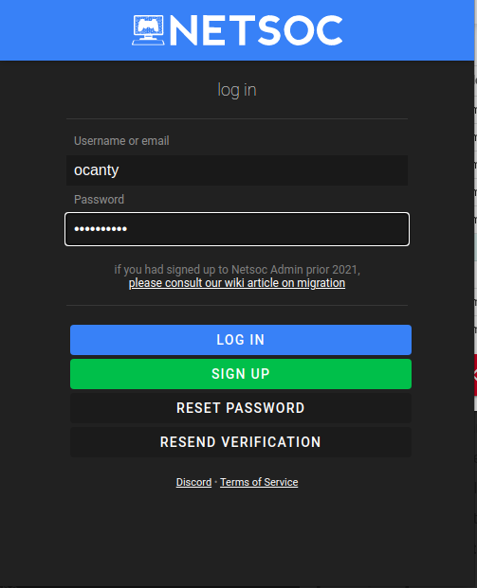
Task: Click the 'log in' page heading
Action: 237,90
